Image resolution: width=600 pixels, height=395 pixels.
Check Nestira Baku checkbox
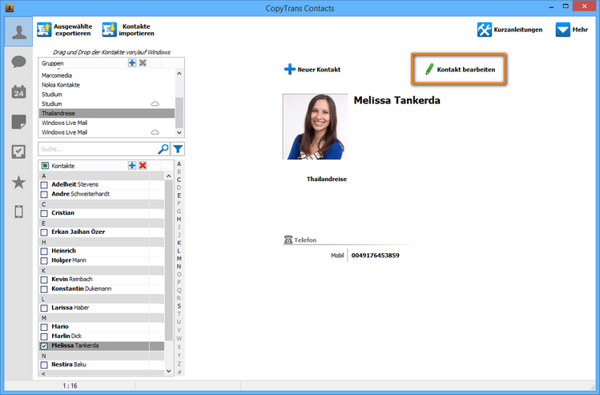44,365
